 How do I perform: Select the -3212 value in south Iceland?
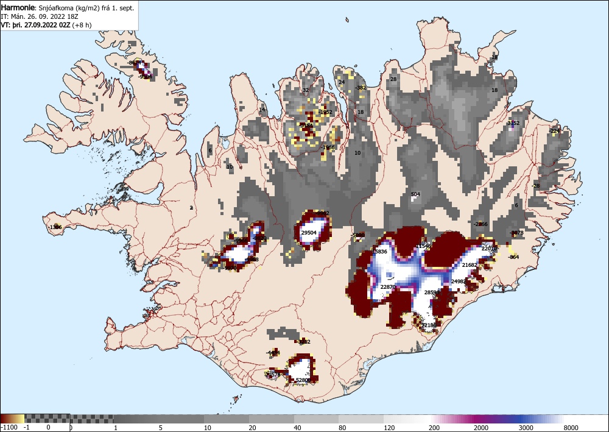(x=303, y=342)
